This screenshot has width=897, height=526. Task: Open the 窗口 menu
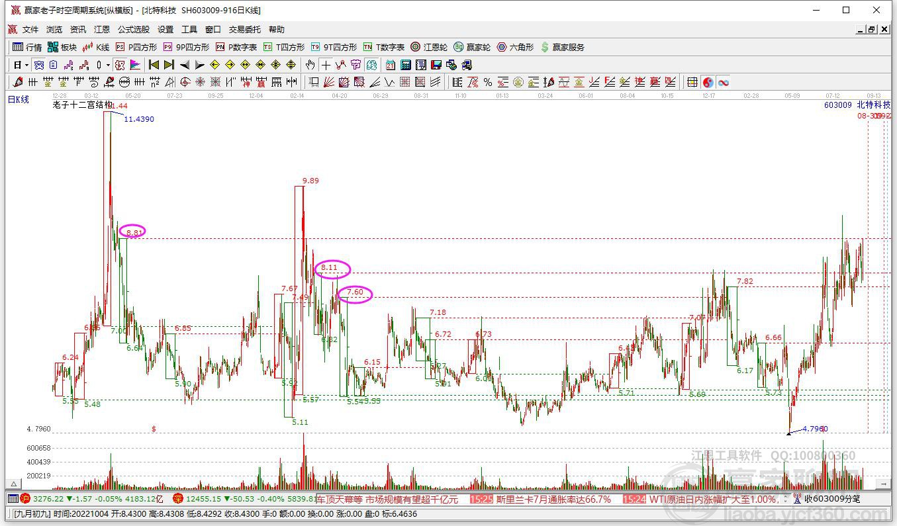(x=213, y=30)
